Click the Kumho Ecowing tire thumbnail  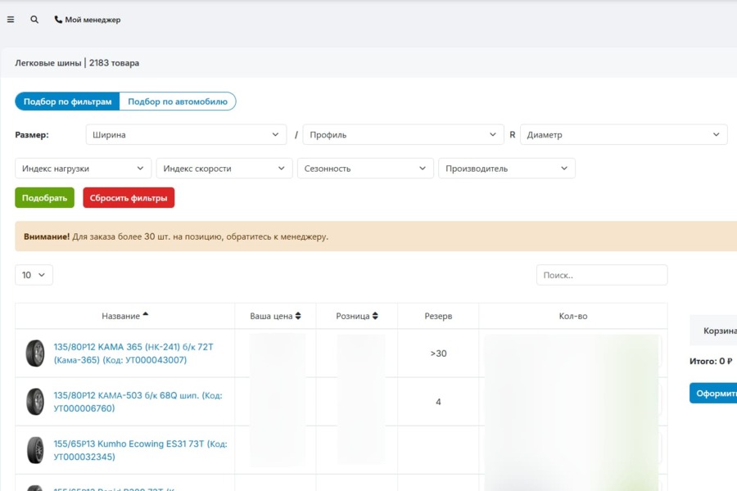35,450
